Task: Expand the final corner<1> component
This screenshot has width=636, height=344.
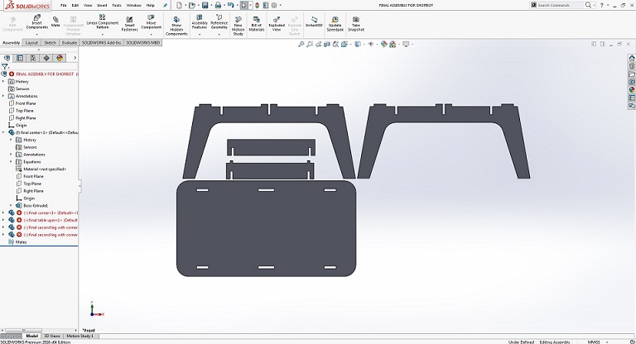Action: pyautogui.click(x=3, y=213)
